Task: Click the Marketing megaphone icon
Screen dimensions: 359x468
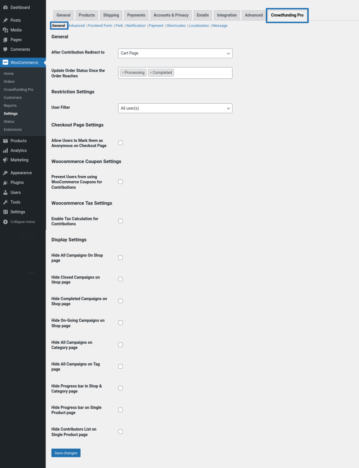Action: pyautogui.click(x=6, y=160)
